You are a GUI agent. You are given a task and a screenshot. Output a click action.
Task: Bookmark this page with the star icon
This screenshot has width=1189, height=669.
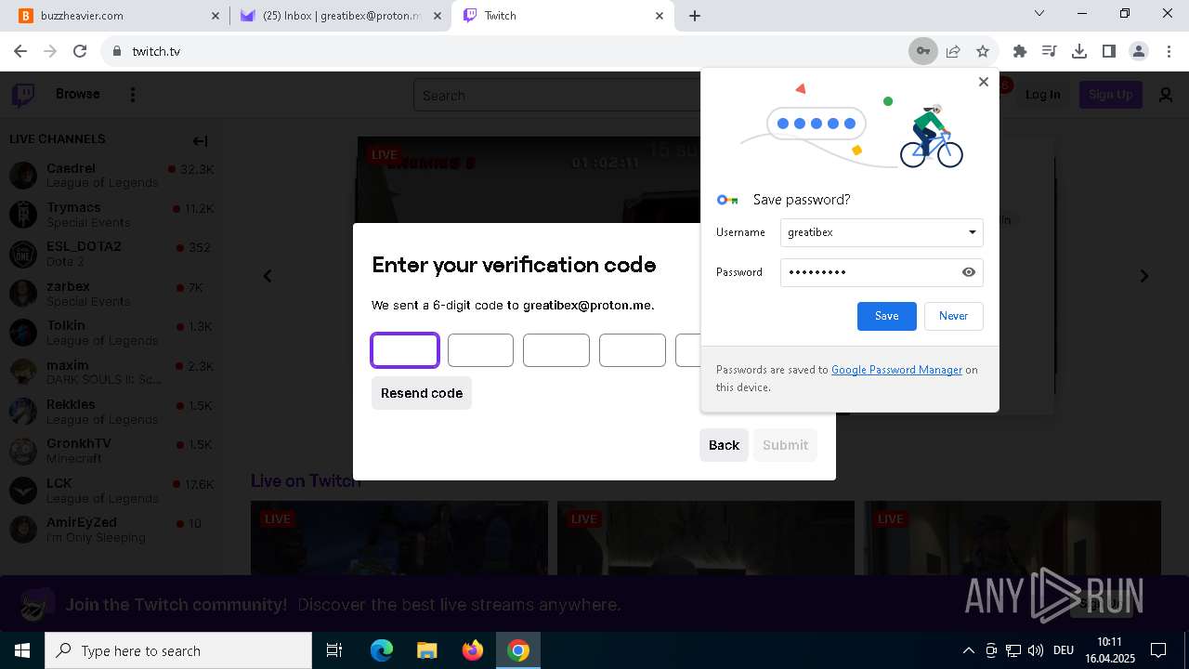[983, 51]
